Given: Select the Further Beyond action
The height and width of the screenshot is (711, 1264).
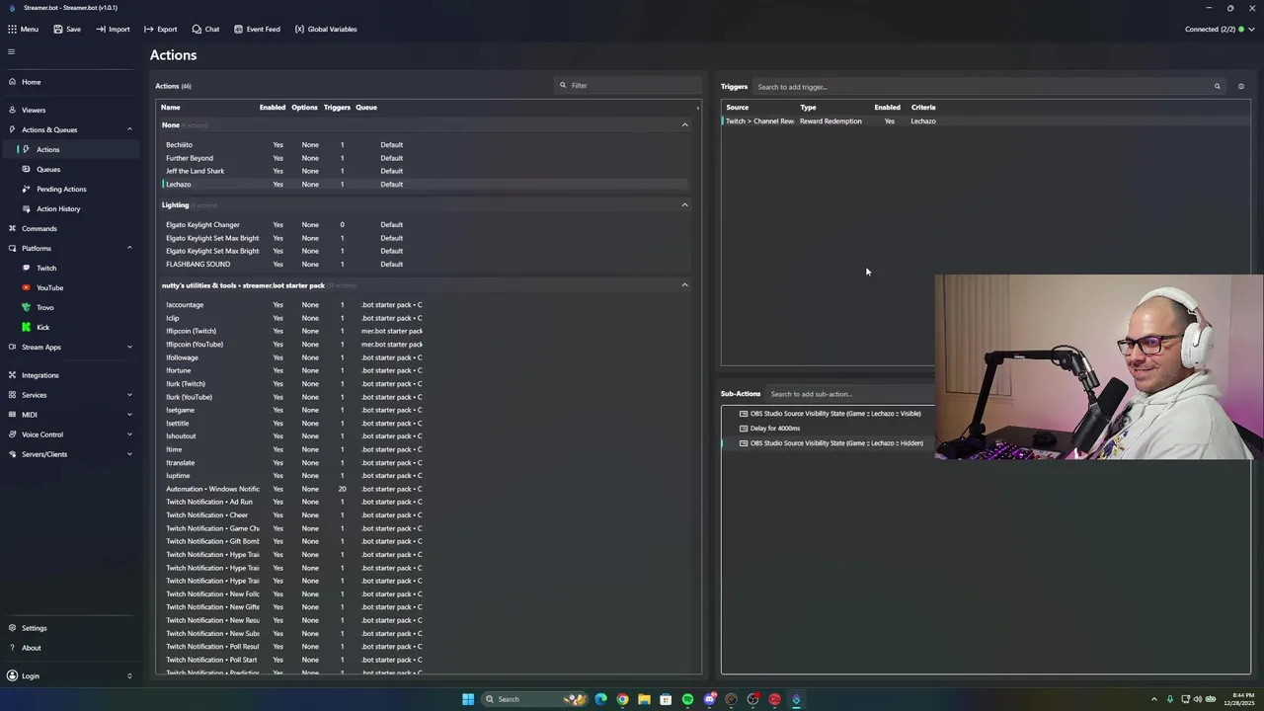Looking at the screenshot, I should coord(425,158).
